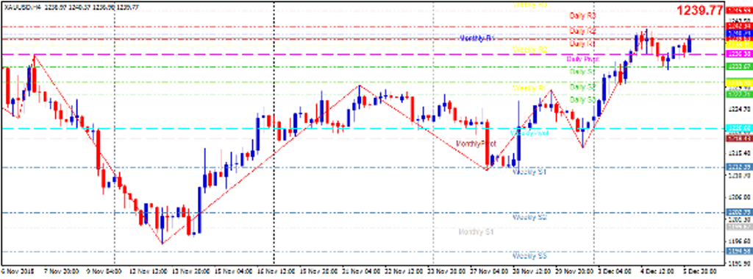The width and height of the screenshot is (753, 279).
Task: Click the 9 Nov 04:00 time label
Action: click(x=104, y=271)
